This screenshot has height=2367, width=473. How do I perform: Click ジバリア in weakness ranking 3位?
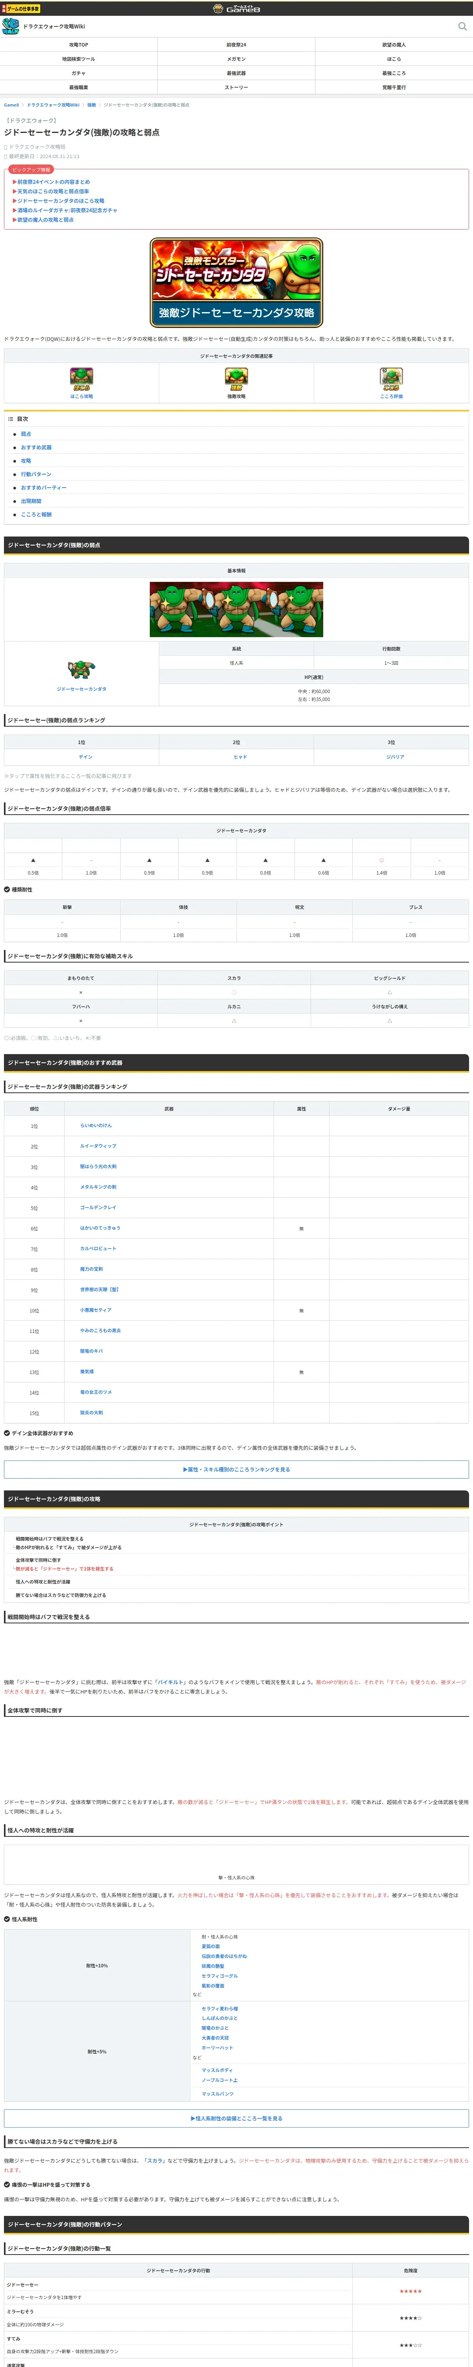pos(395,756)
